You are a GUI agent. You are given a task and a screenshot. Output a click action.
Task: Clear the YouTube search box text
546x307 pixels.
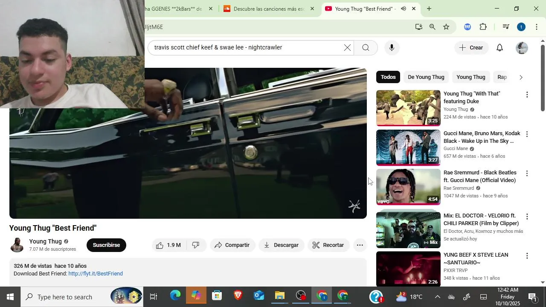coord(347,48)
